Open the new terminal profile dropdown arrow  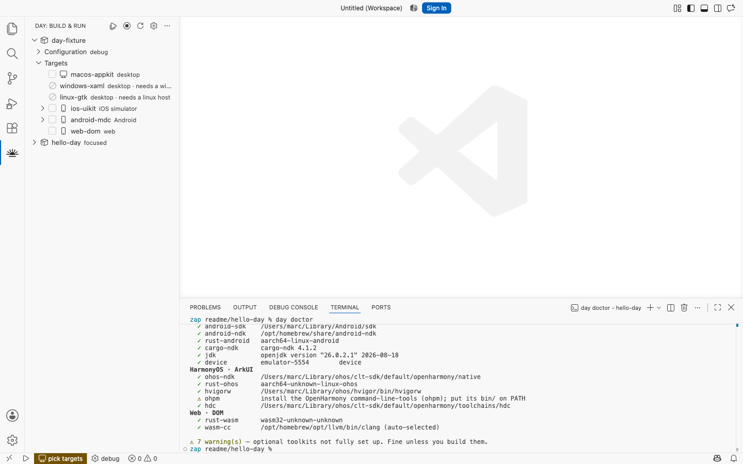click(x=659, y=308)
